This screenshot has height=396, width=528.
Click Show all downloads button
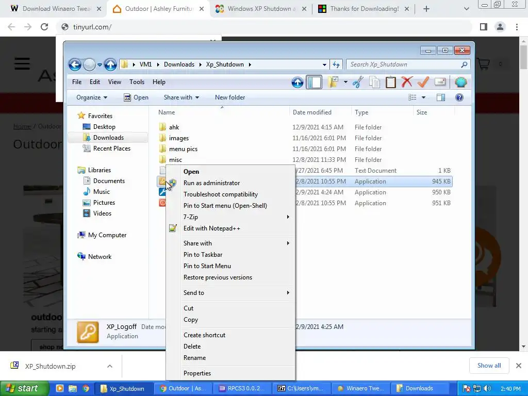pos(489,366)
